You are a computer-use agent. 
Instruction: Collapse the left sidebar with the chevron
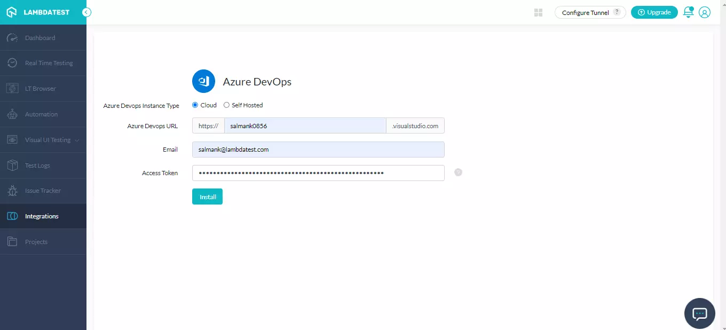(x=86, y=12)
